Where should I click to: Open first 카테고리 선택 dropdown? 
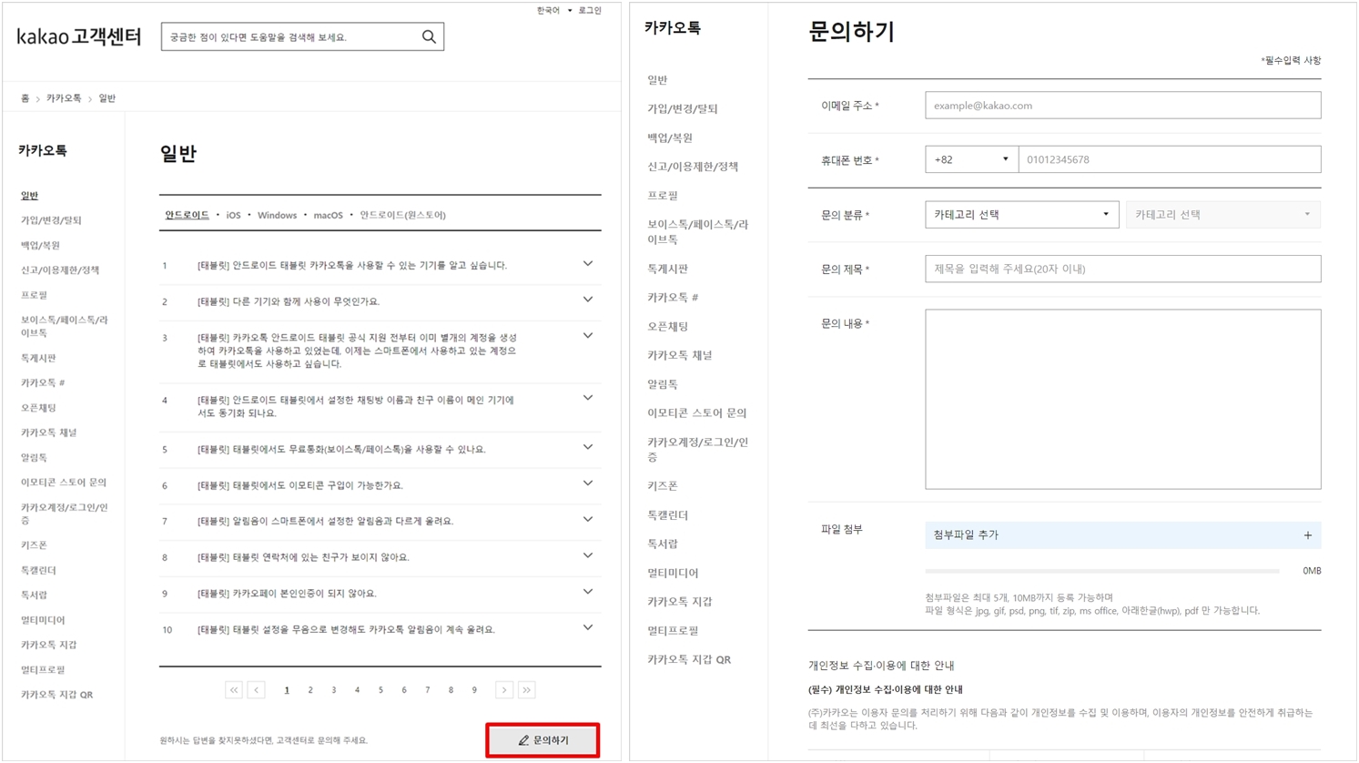click(x=1021, y=215)
